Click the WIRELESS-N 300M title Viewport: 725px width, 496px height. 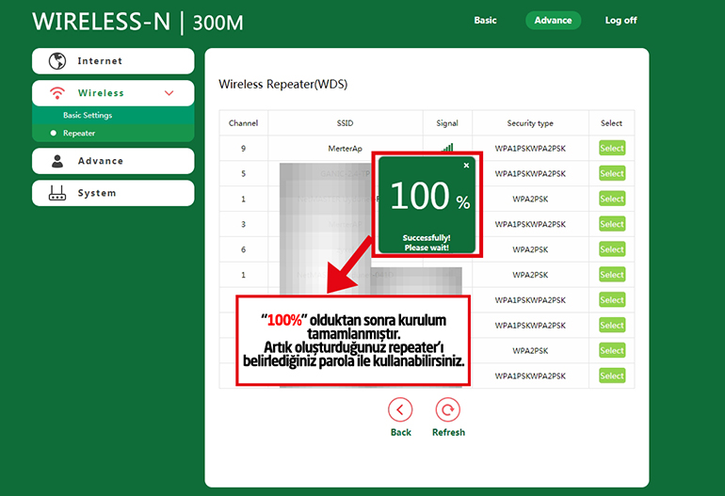click(137, 23)
